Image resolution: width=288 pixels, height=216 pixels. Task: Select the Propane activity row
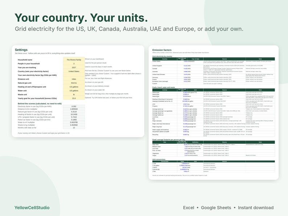pos(213,107)
